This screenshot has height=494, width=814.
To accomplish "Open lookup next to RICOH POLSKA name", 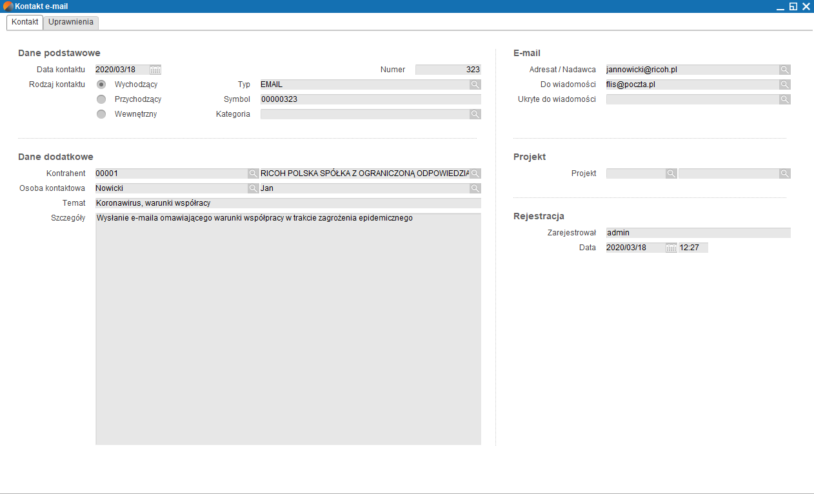I will [x=475, y=173].
